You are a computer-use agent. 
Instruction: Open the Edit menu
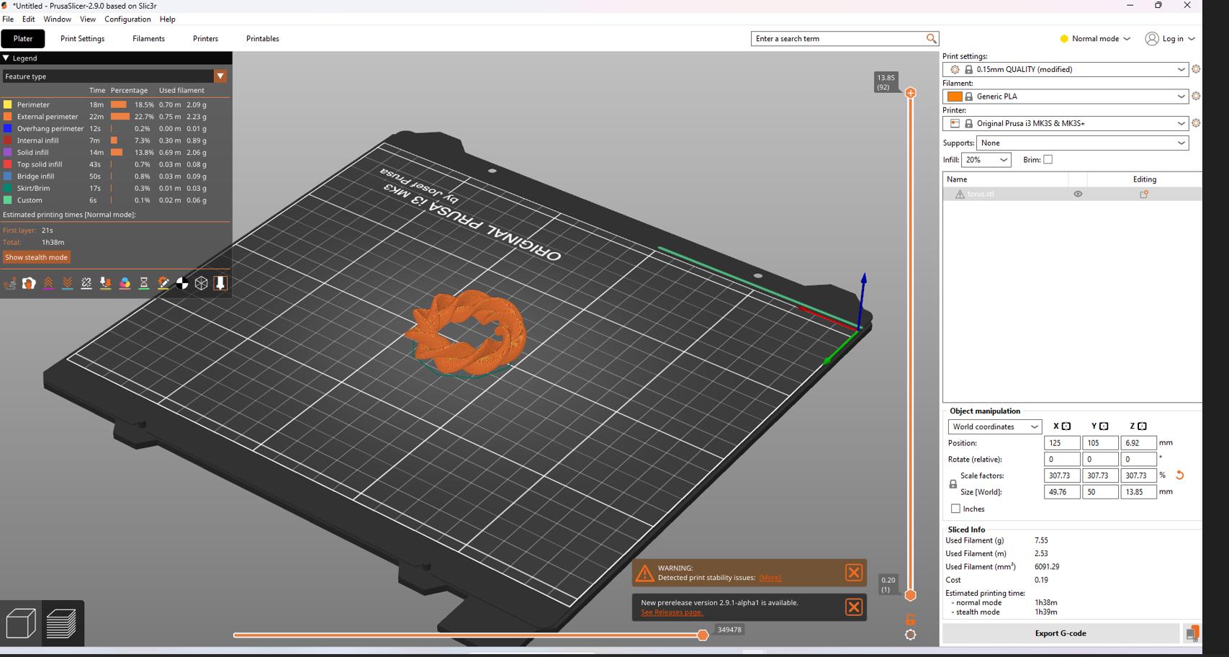coord(29,19)
